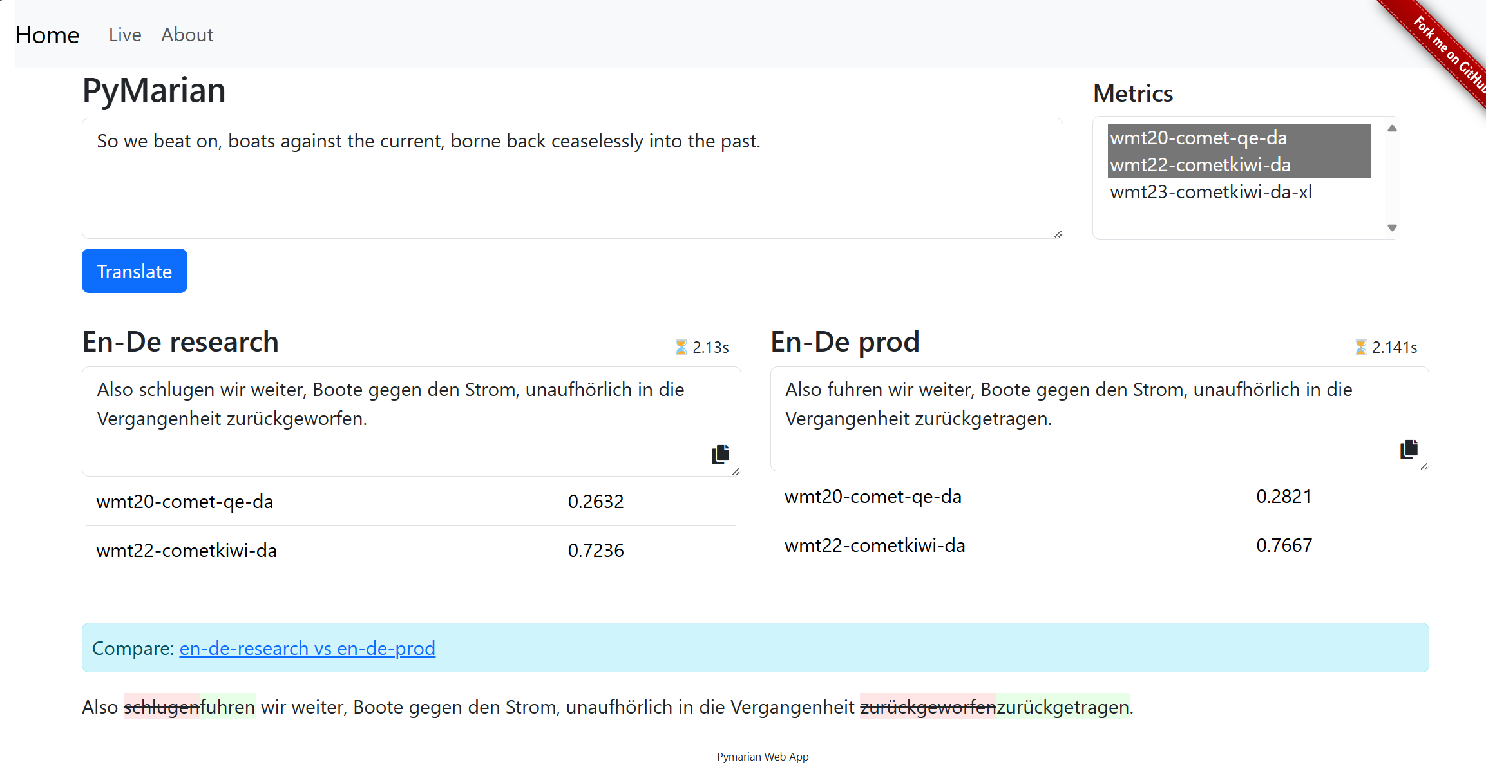This screenshot has width=1486, height=767.
Task: Go to Home in the navbar
Action: 48,35
